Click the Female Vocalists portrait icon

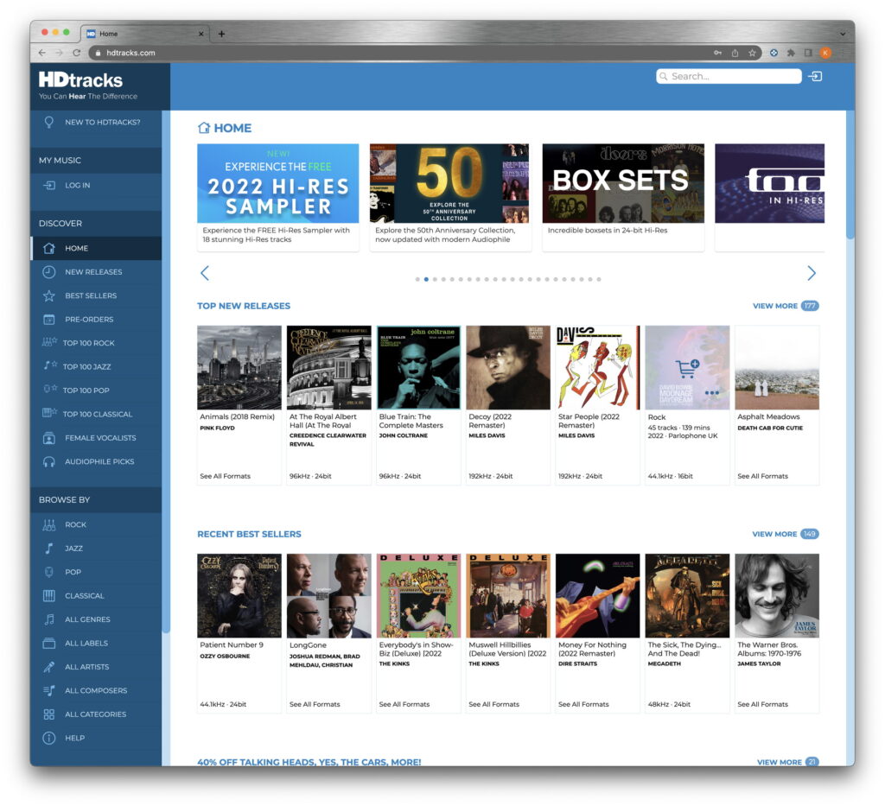(49, 438)
